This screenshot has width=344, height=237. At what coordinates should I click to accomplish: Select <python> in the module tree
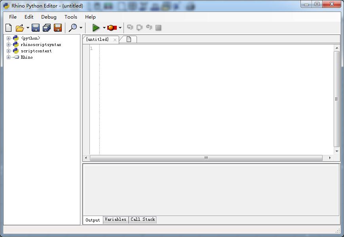pyautogui.click(x=30, y=38)
